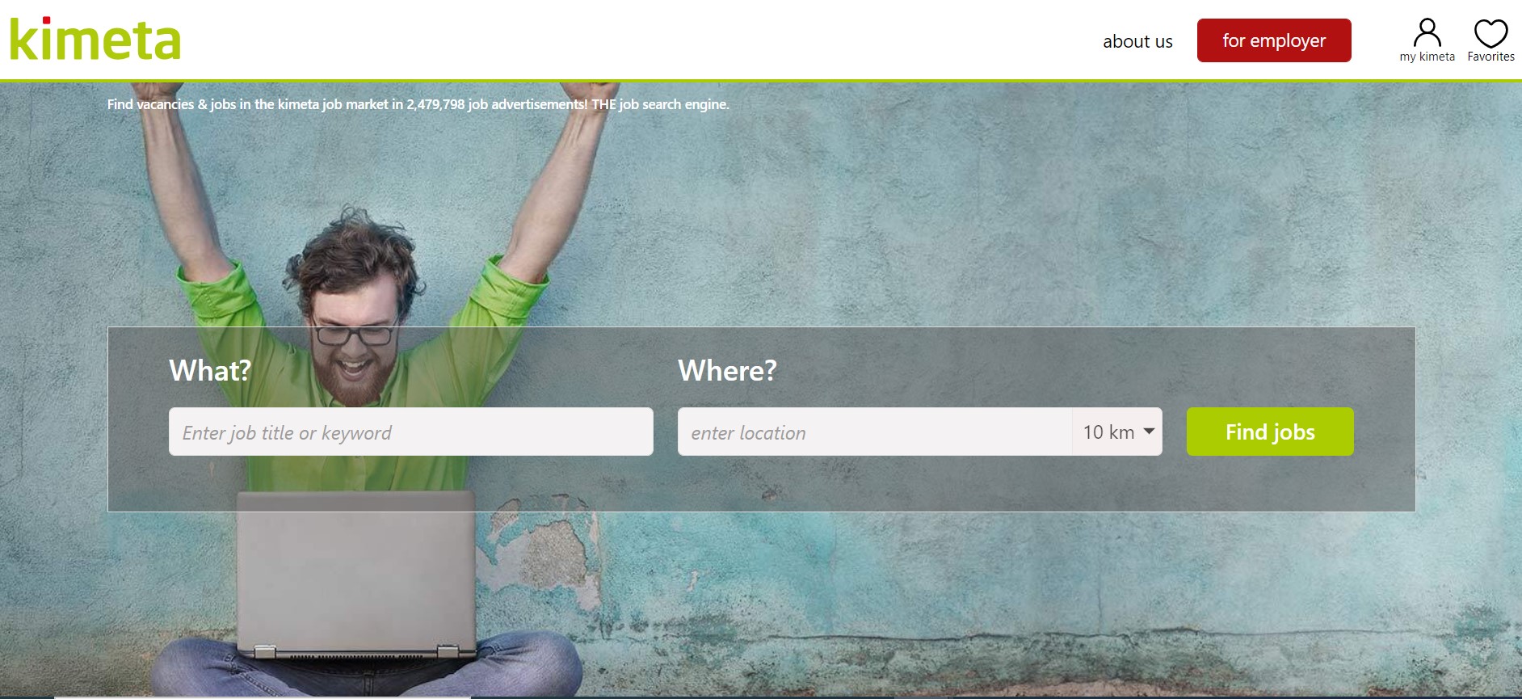Image resolution: width=1522 pixels, height=699 pixels.
Task: Open the my kimeta user profile icon
Action: 1427,33
